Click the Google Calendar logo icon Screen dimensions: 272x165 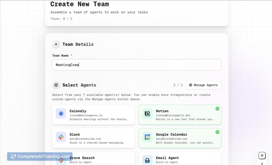coord(147,137)
